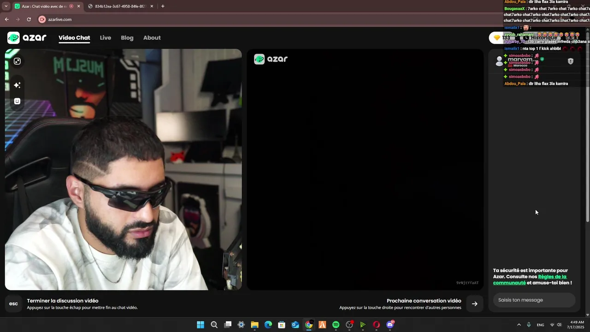The image size is (590, 332).
Task: Open the Live nav tab
Action: click(x=106, y=38)
